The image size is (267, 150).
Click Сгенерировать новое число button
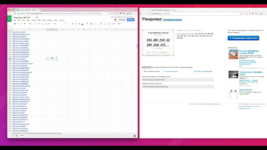point(243,38)
